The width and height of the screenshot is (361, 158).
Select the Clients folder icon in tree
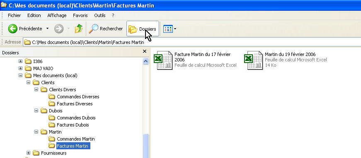point(36,83)
